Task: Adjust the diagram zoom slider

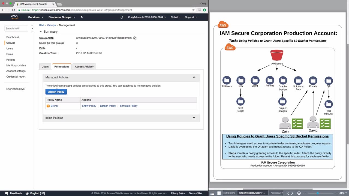Action: pos(317,193)
